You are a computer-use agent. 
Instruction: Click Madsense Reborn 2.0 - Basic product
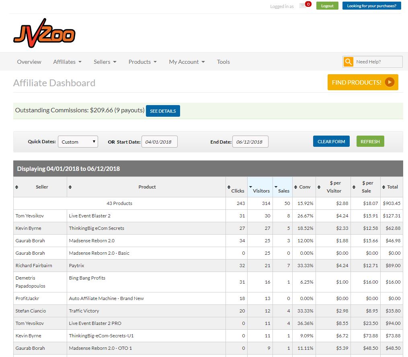99,253
